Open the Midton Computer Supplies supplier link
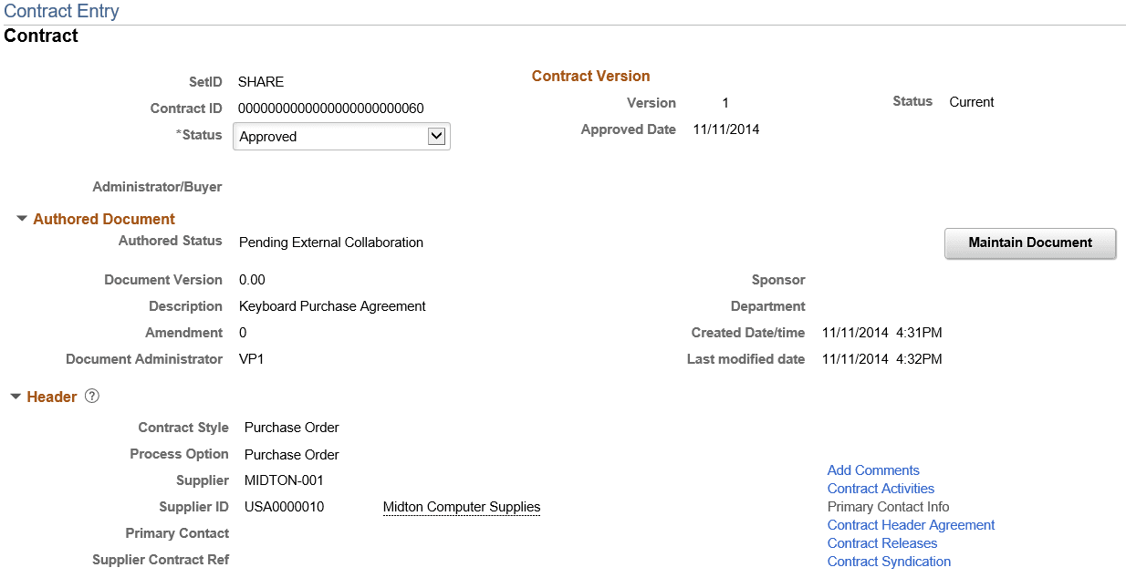Viewport: 1126px width, 578px height. [461, 507]
